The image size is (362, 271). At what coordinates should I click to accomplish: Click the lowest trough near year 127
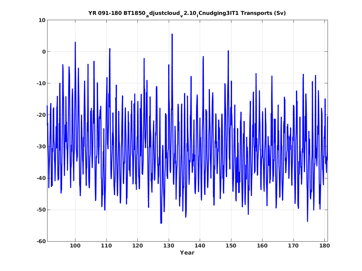click(x=161, y=223)
